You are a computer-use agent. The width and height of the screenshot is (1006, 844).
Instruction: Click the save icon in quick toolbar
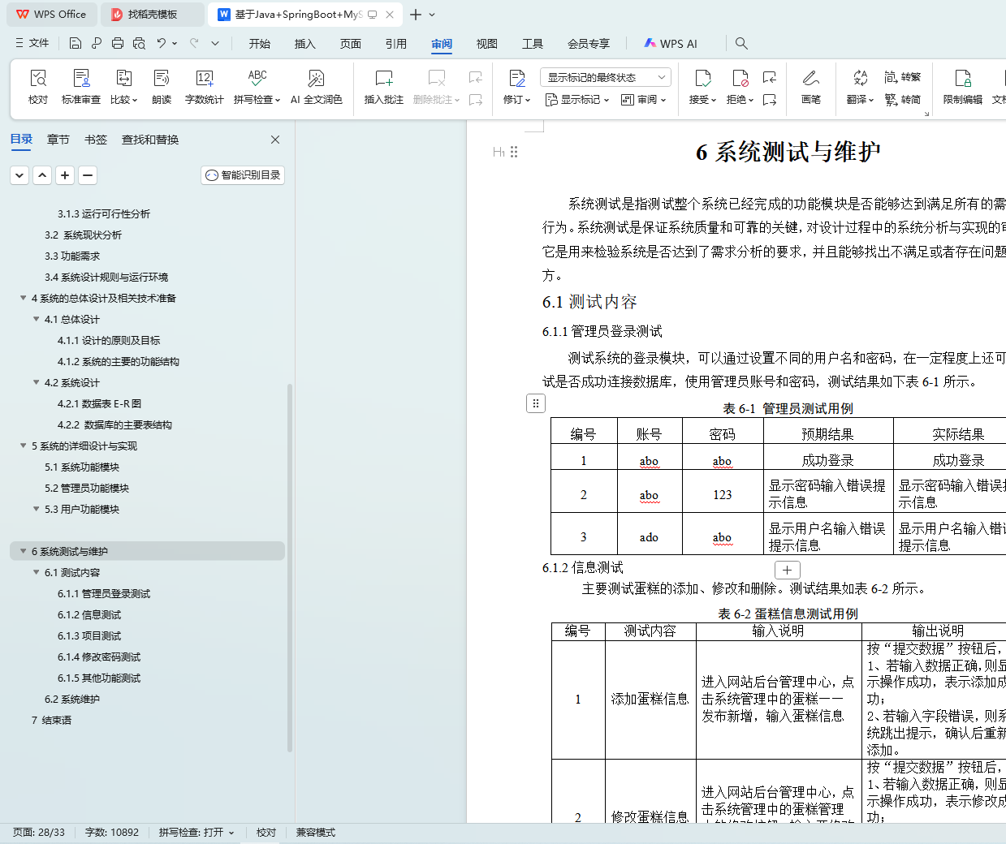76,43
